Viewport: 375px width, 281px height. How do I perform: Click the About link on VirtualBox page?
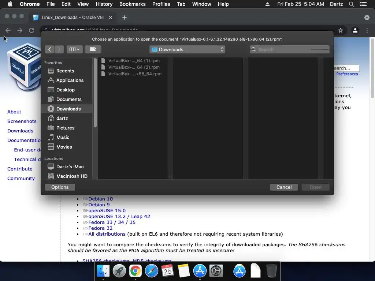[x=14, y=112]
